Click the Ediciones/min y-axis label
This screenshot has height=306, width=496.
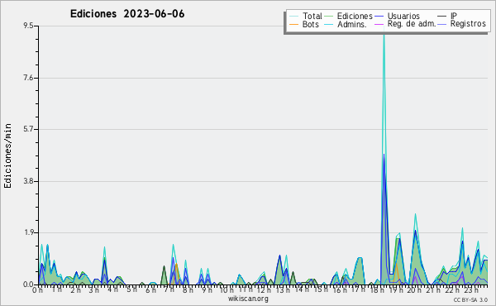pos(7,155)
